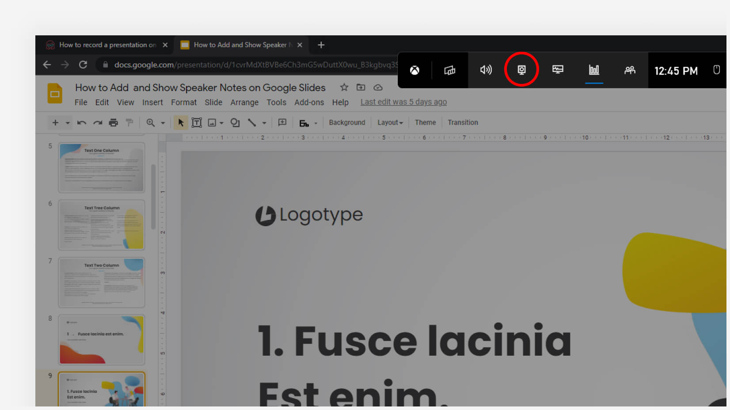Screen dimensions: 730x410
Task: Open the Game Bar widget menu
Action: pos(449,70)
